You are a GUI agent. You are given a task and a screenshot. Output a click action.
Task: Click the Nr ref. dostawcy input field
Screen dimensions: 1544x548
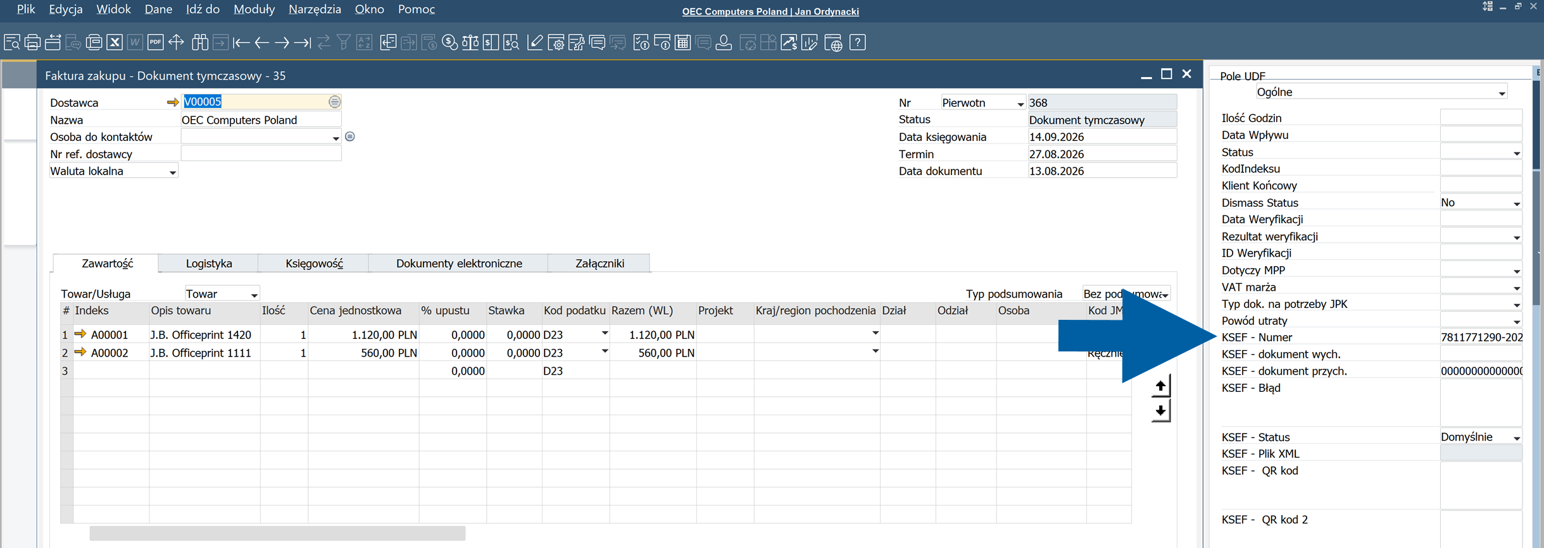point(261,154)
